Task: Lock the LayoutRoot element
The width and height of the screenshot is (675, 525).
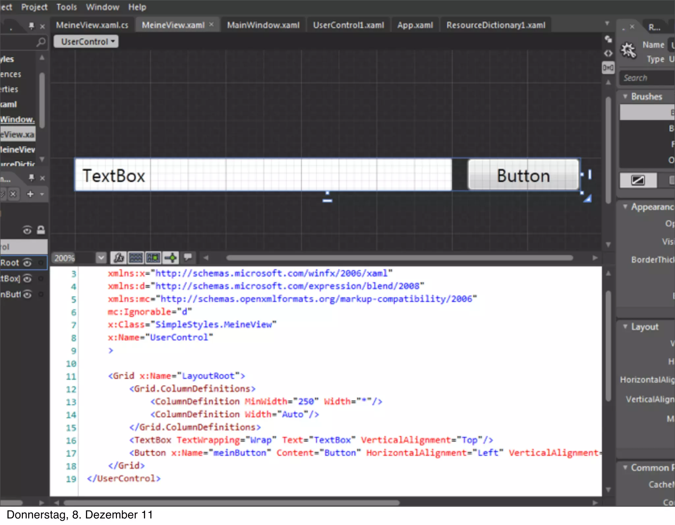Action: click(x=41, y=263)
